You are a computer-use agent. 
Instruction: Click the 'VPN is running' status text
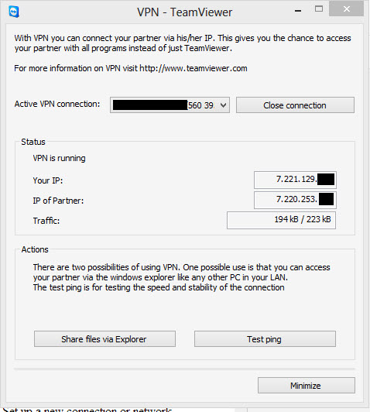pos(59,158)
